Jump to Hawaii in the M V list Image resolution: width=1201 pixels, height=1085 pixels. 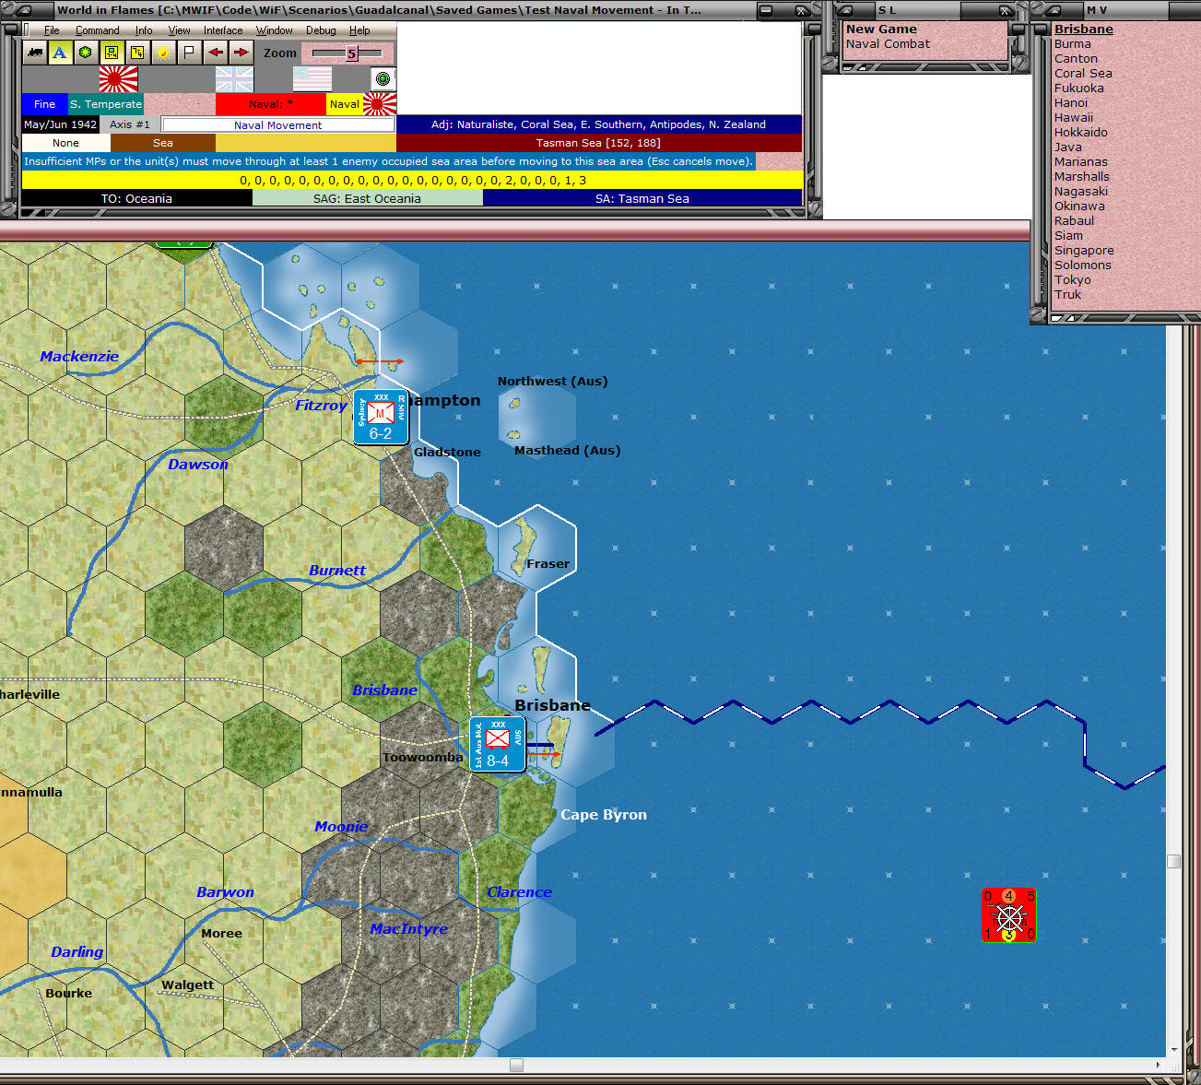pyautogui.click(x=1074, y=117)
